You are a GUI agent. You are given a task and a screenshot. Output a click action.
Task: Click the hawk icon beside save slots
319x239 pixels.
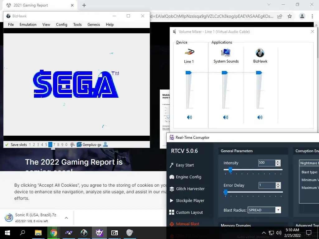(x=73, y=144)
